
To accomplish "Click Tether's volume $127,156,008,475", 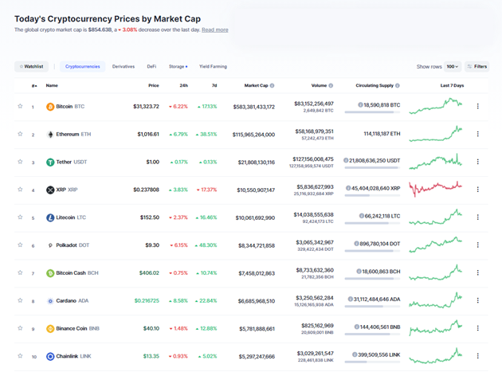I will [x=313, y=159].
